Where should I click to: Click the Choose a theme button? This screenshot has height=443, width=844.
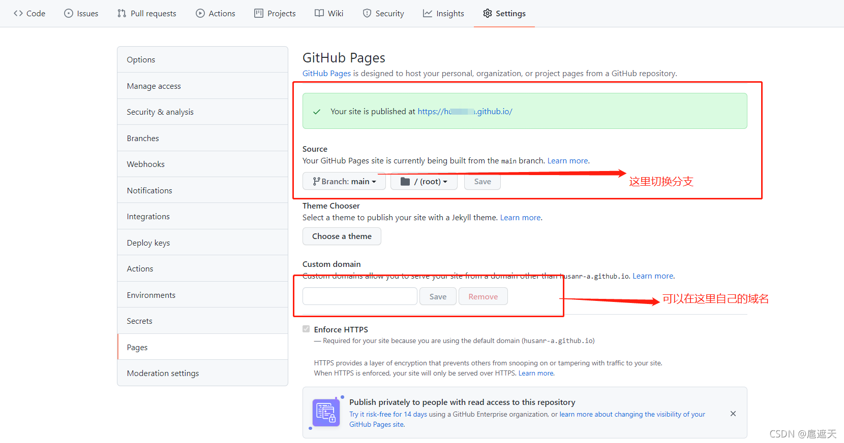click(342, 236)
